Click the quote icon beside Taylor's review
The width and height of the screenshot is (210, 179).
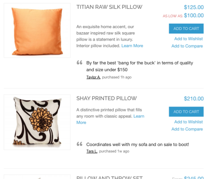click(79, 62)
